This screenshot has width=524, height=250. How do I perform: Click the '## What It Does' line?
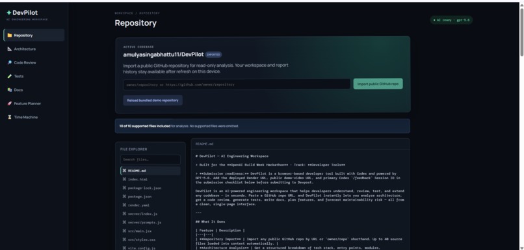[210, 221]
